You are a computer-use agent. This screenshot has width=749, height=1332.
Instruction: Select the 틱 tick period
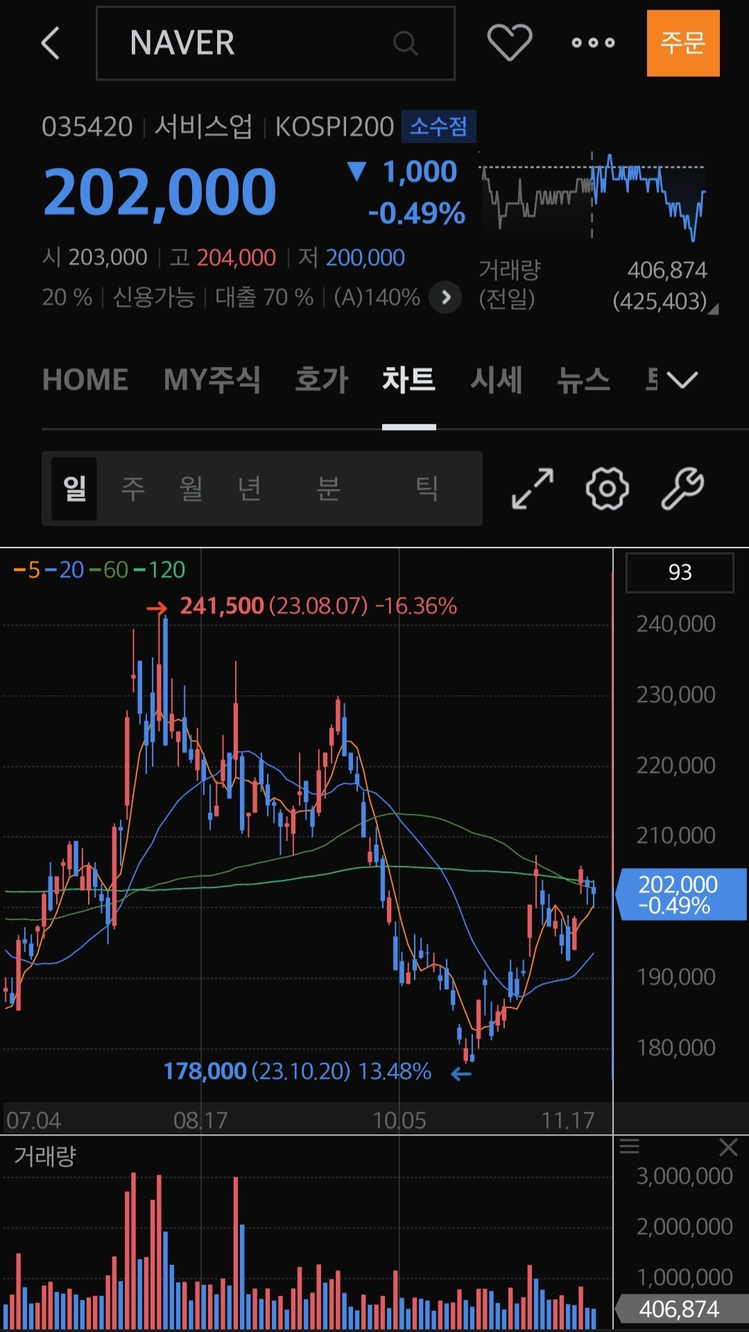(427, 488)
